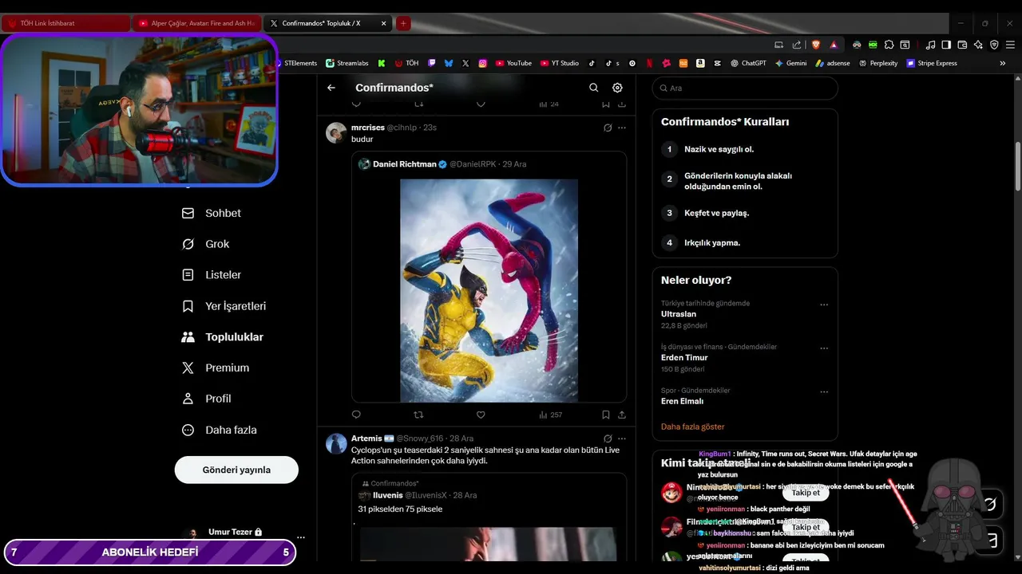Click Daha fazla göster link
The height and width of the screenshot is (574, 1022).
(x=692, y=427)
